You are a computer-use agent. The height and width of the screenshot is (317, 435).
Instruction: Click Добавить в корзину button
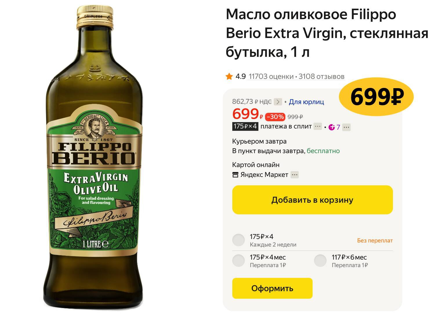coord(312,200)
